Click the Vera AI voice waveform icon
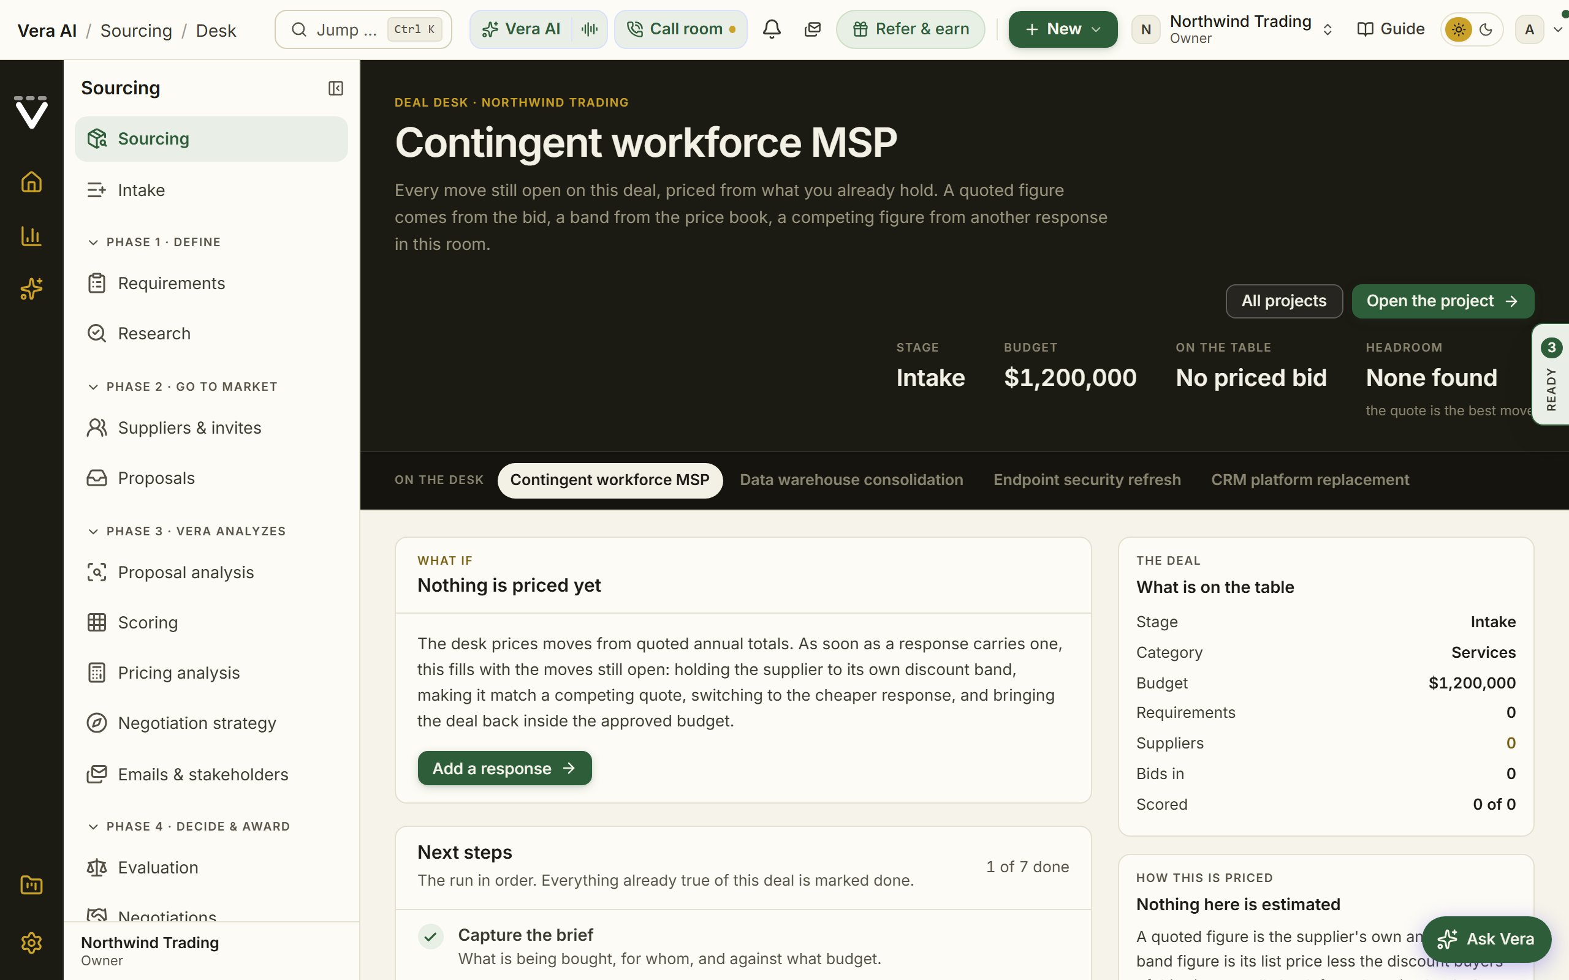This screenshot has width=1569, height=980. pos(590,29)
